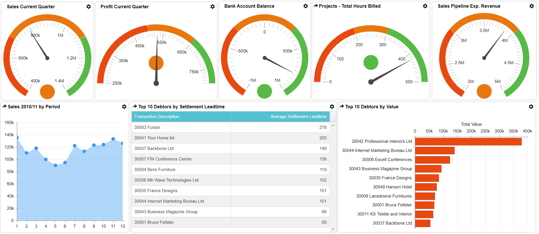
Task: Click bar for 30030 France Designs in chart
Action: pos(427,178)
